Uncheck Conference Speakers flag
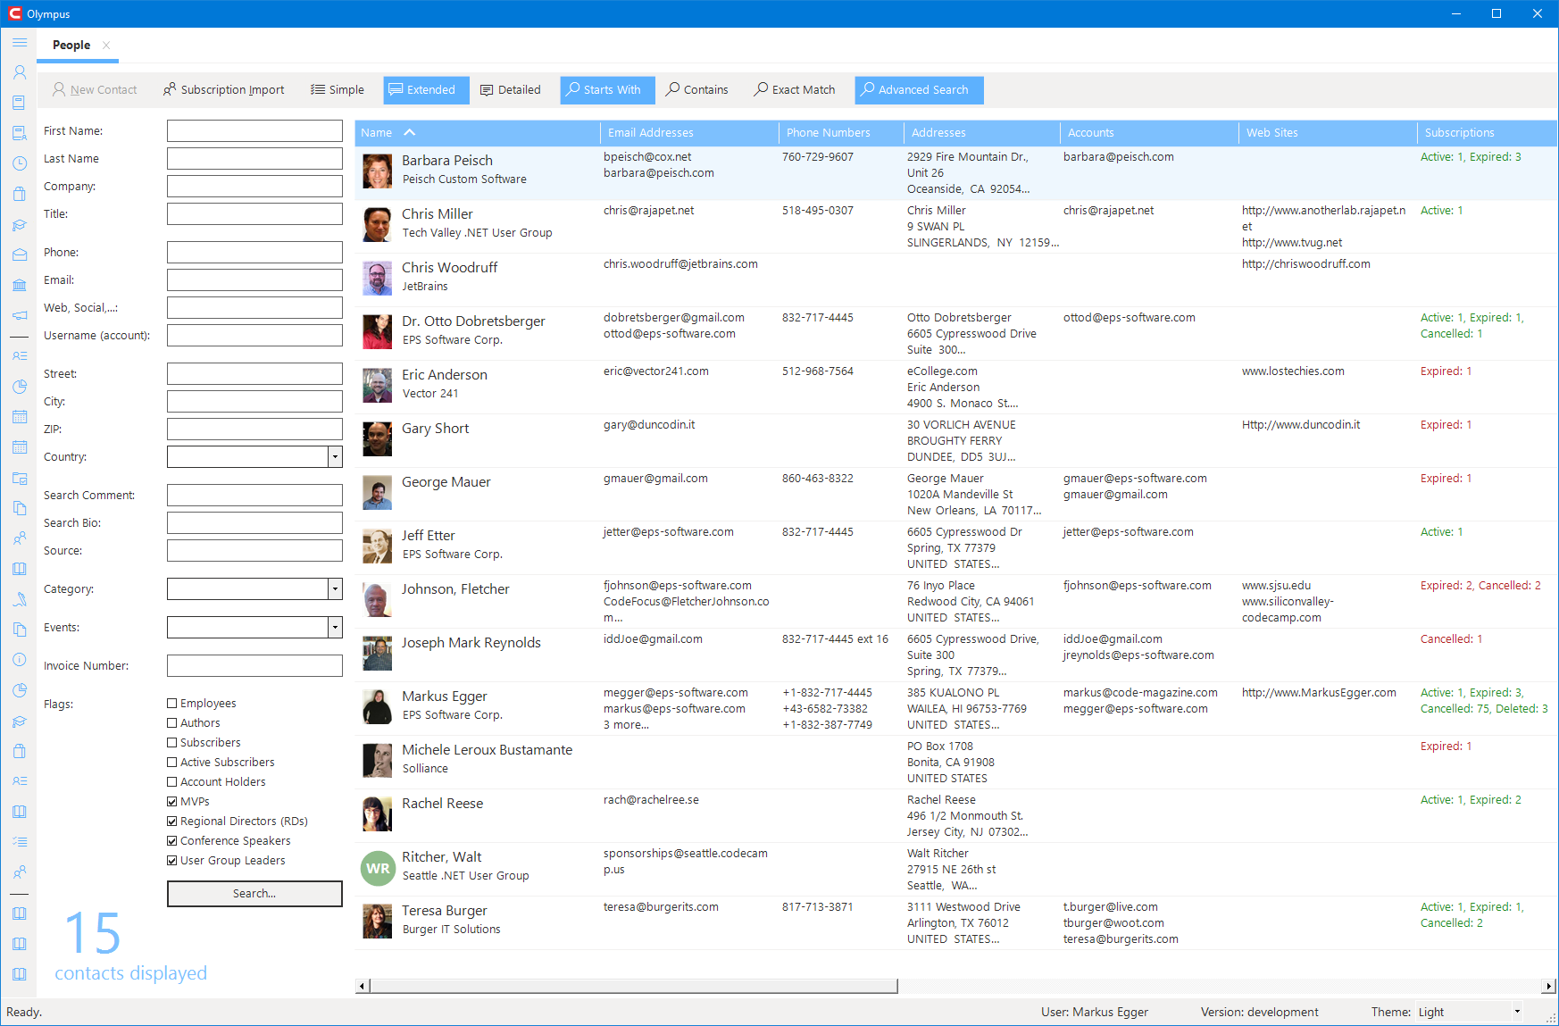Image resolution: width=1559 pixels, height=1026 pixels. [x=172, y=841]
